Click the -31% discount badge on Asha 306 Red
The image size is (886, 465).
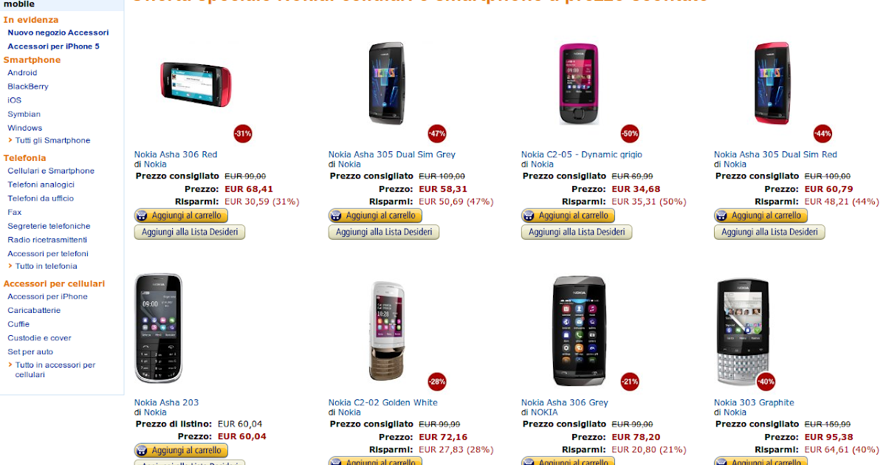tap(243, 134)
